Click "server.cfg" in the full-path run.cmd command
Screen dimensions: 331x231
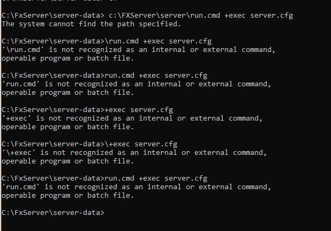tap(271, 16)
